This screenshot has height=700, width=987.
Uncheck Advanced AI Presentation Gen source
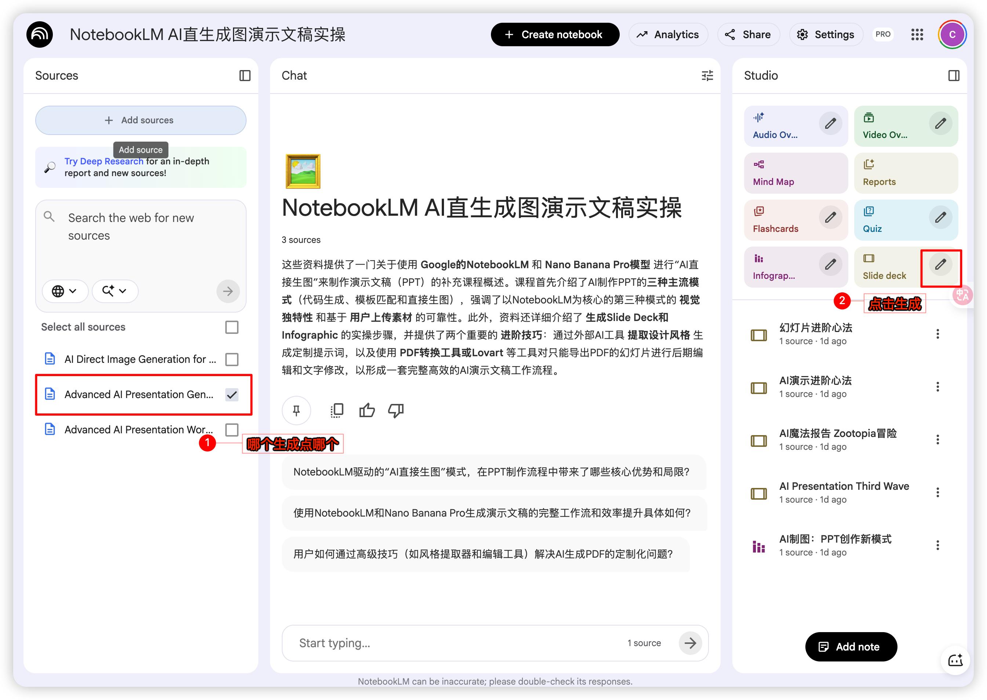click(232, 394)
